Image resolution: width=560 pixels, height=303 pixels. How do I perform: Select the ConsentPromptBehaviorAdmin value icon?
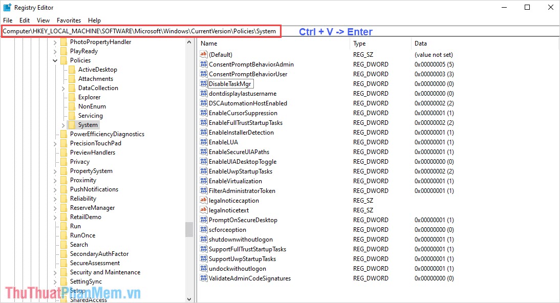pyautogui.click(x=203, y=64)
